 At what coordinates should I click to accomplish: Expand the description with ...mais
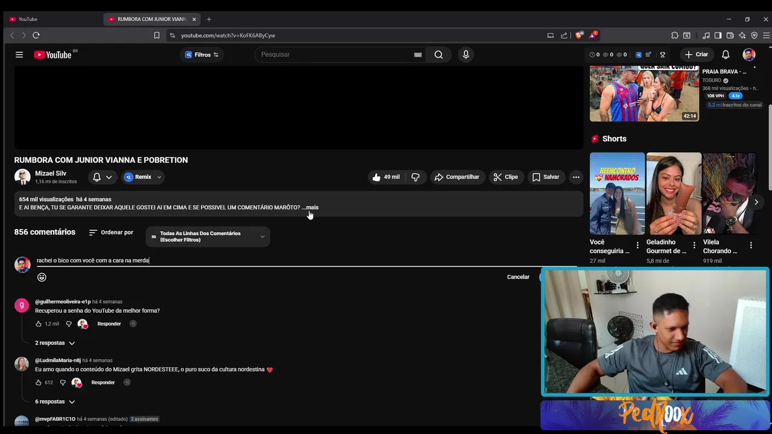(311, 207)
